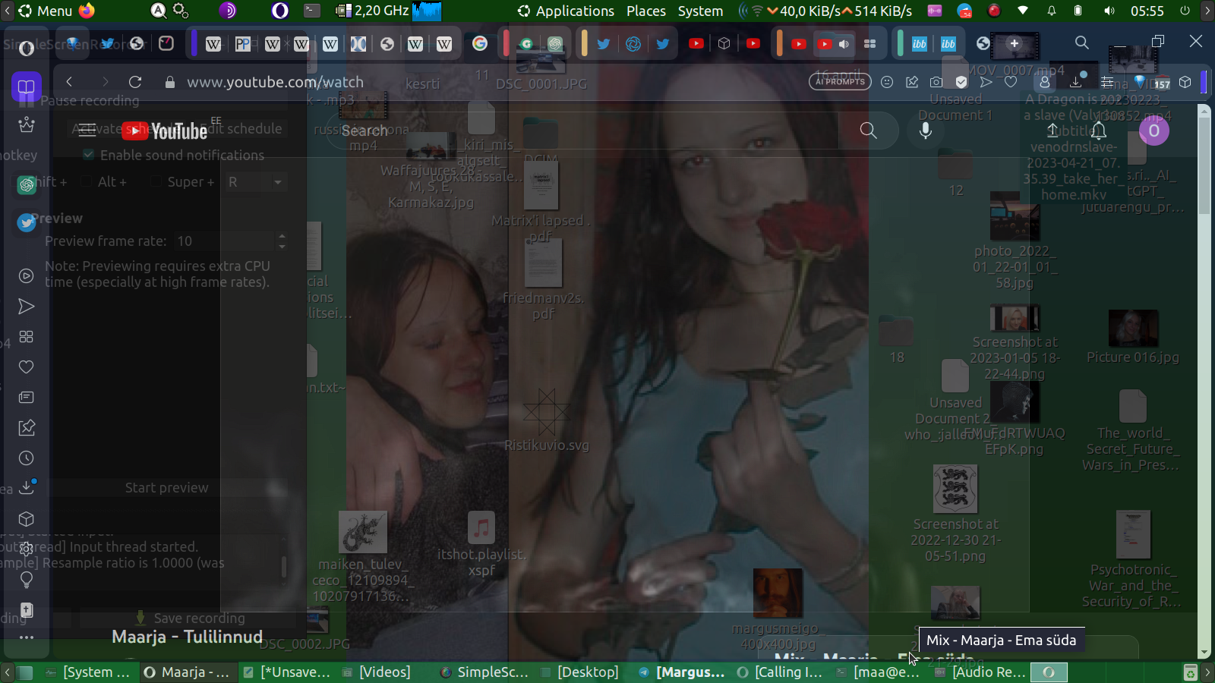Open the YouTube hamburger guide menu
The width and height of the screenshot is (1215, 683).
87,131
